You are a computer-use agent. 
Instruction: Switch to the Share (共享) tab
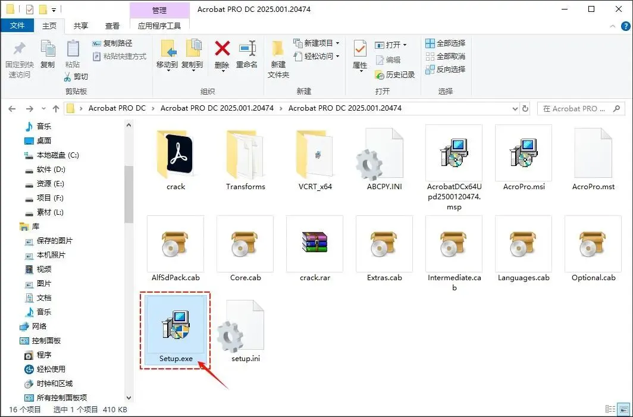click(81, 26)
